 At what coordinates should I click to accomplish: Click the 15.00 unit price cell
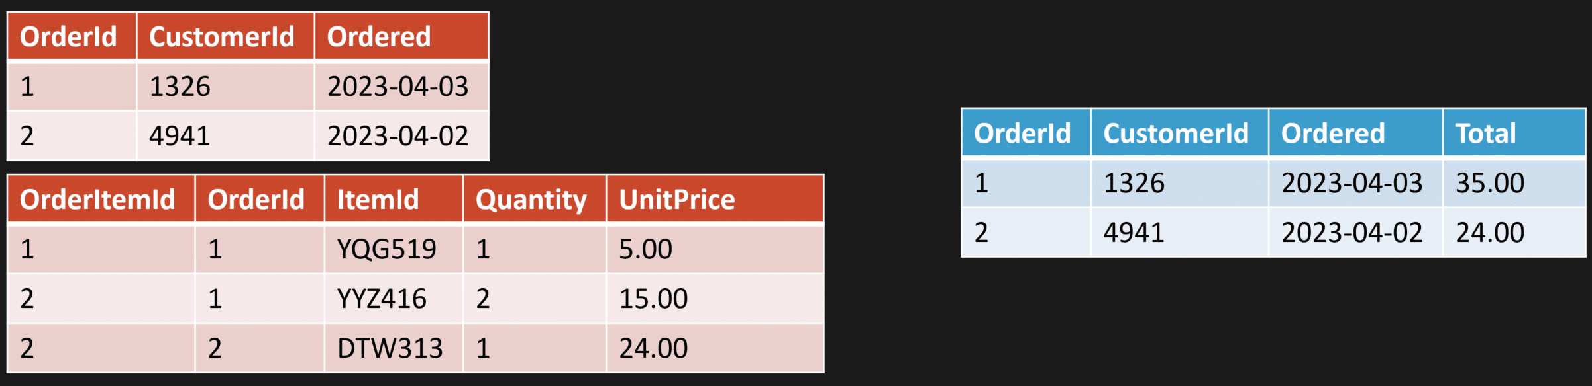[653, 299]
